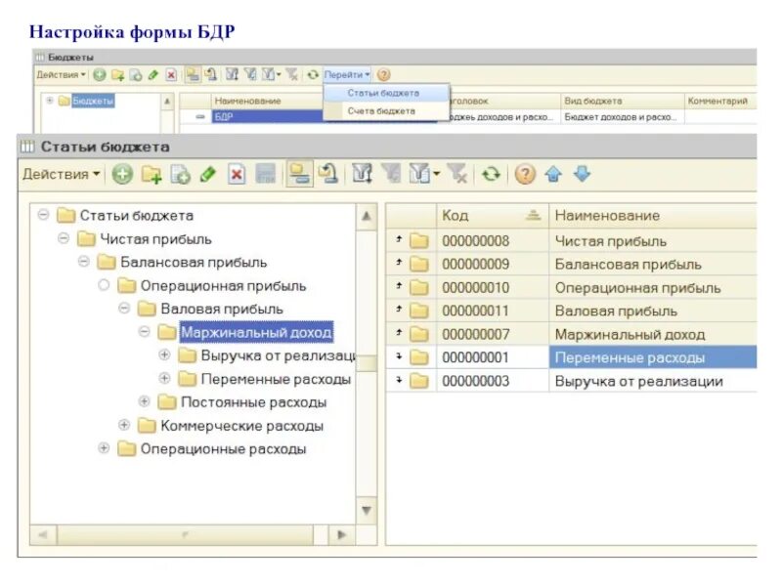Expand Бюджеты tree node in back window
Screen dimensions: 782x586
click(50, 101)
